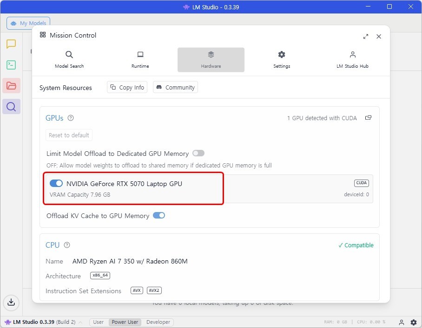
Task: Switch to the Model Search tab
Action: (69, 59)
